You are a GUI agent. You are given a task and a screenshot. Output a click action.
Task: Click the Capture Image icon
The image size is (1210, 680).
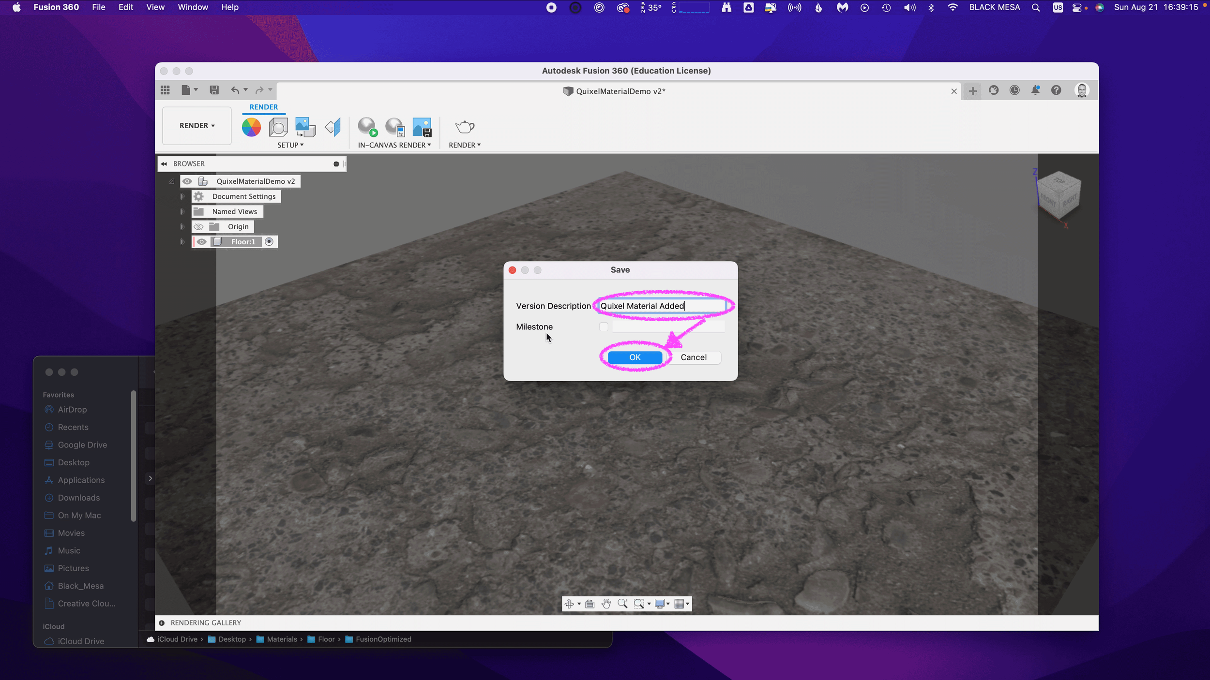tap(422, 127)
